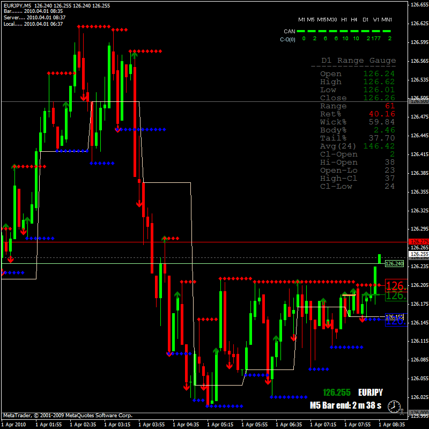Click the '1 Apr 08:35' time axis label
This screenshot has height=429, width=429.
[392, 425]
